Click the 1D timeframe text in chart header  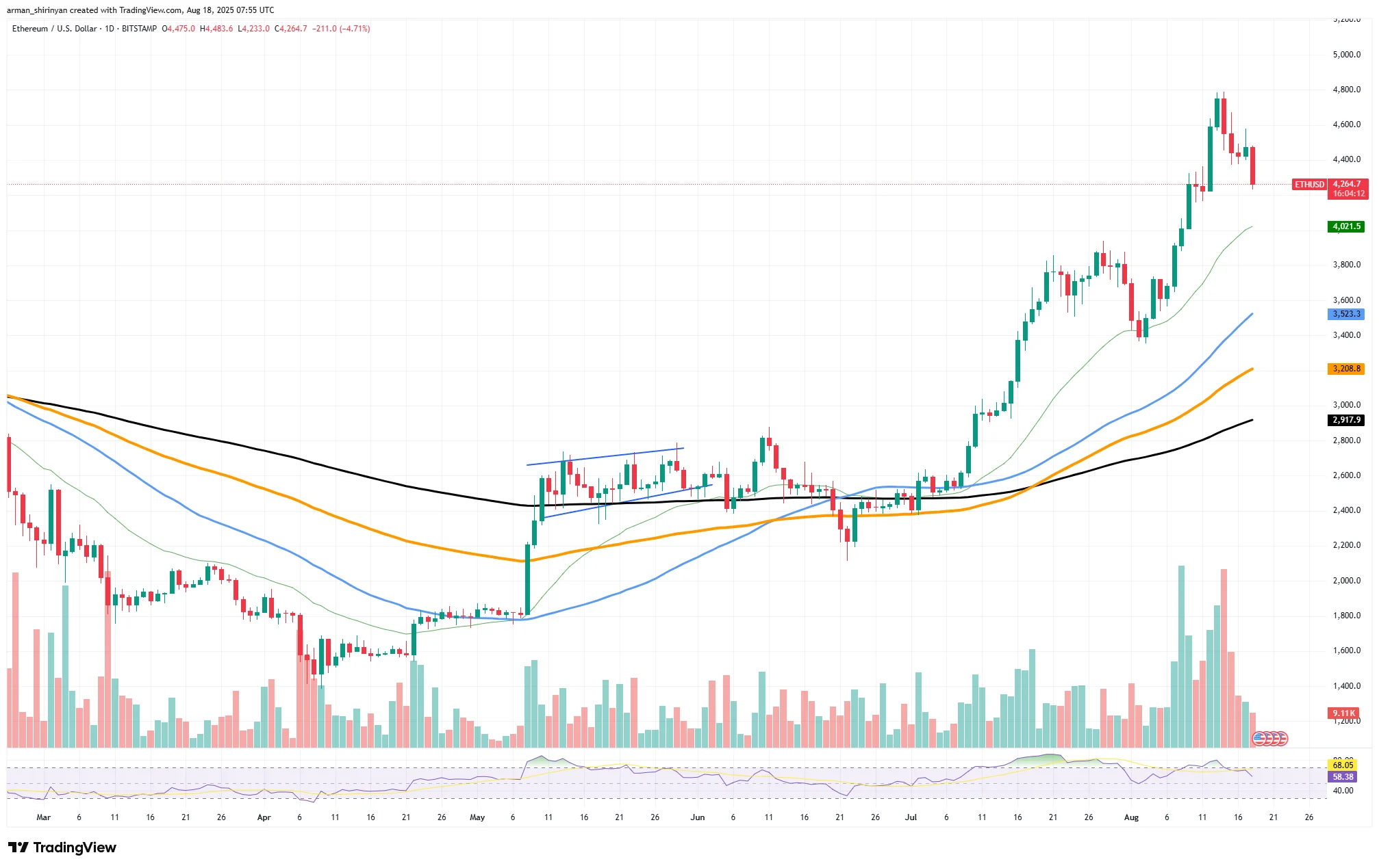[110, 29]
